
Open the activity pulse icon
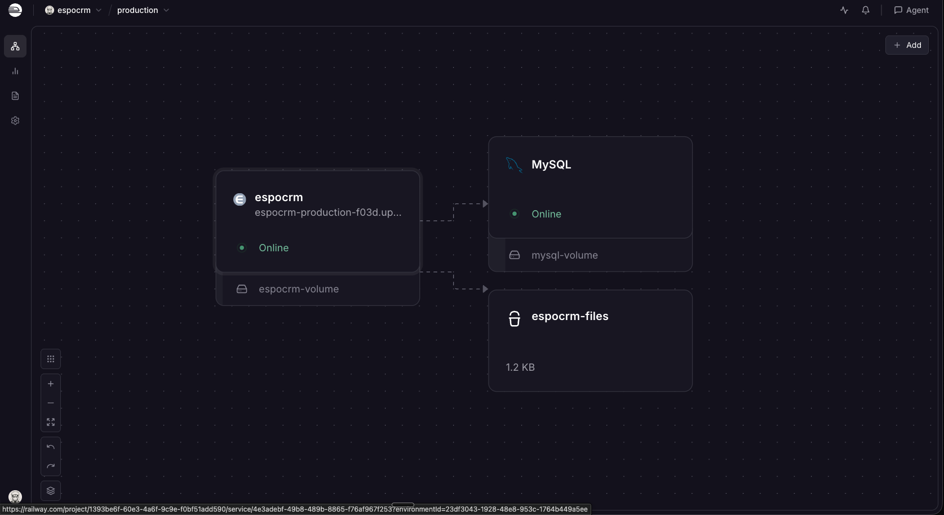(x=844, y=10)
